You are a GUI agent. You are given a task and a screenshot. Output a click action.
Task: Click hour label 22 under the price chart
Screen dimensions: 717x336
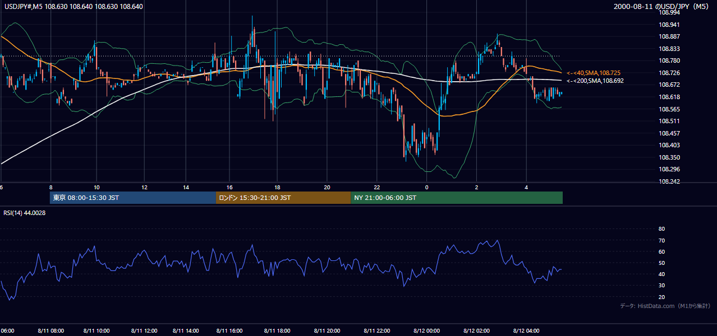(377, 187)
